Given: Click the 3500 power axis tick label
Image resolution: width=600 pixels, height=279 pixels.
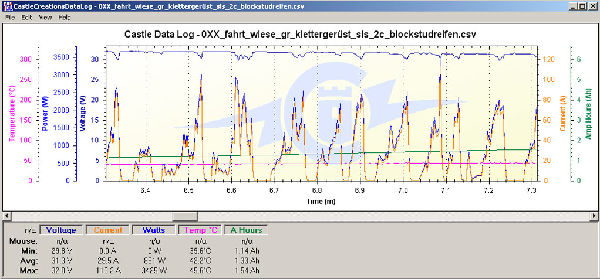Looking at the screenshot, I should [61, 57].
